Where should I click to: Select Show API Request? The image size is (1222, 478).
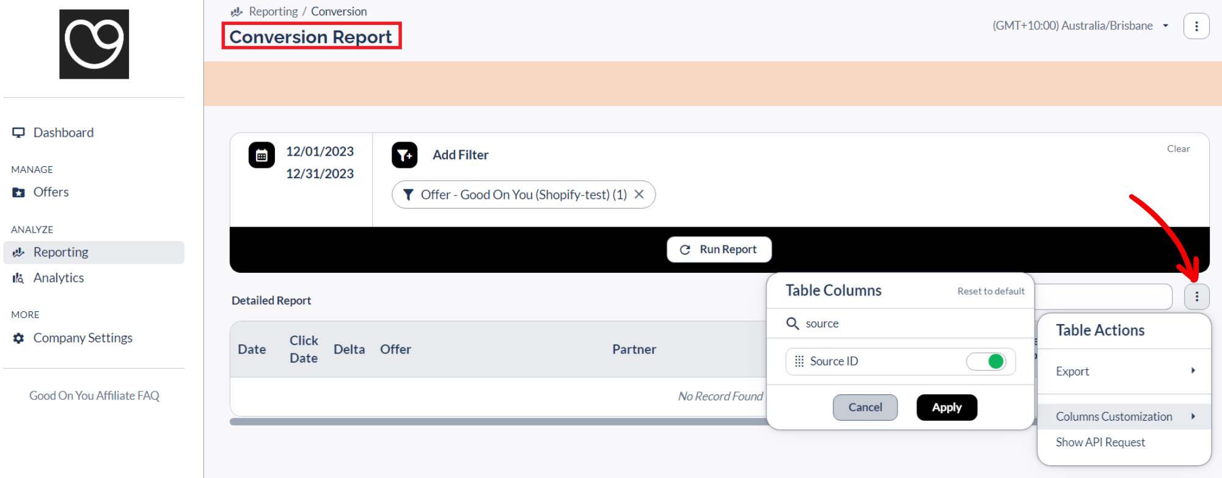click(x=1100, y=442)
